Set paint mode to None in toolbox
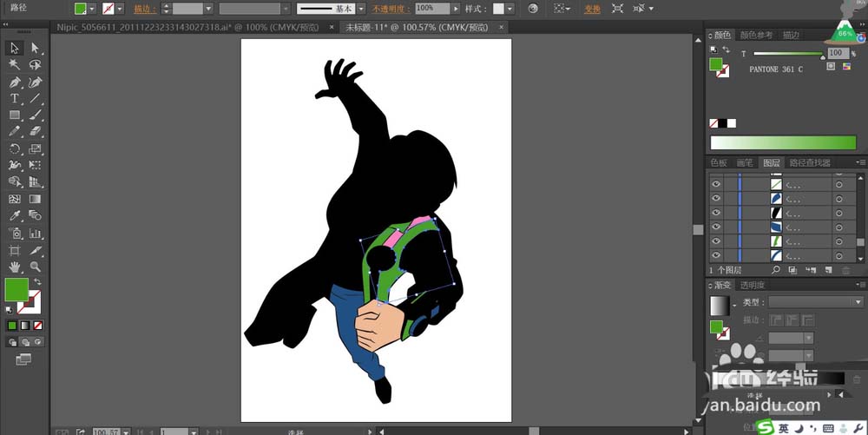 coord(38,326)
